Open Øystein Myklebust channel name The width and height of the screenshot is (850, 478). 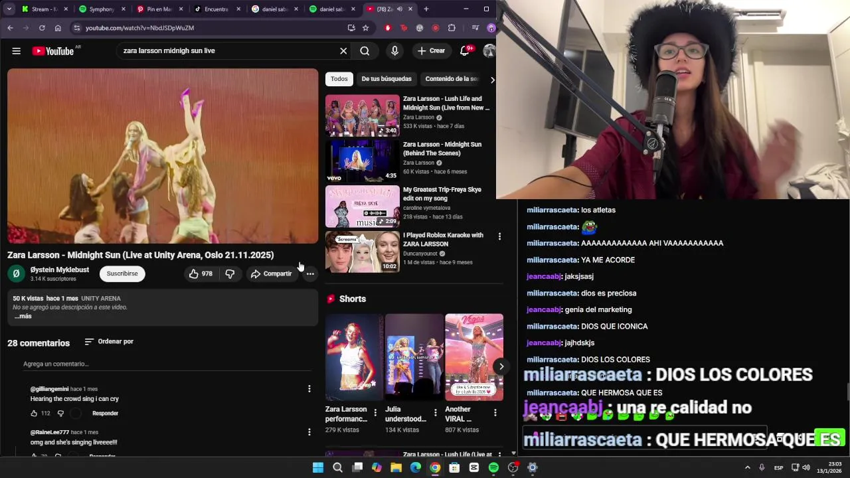pyautogui.click(x=60, y=270)
